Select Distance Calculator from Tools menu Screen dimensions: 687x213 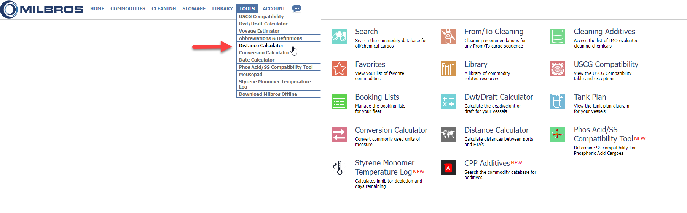[261, 46]
